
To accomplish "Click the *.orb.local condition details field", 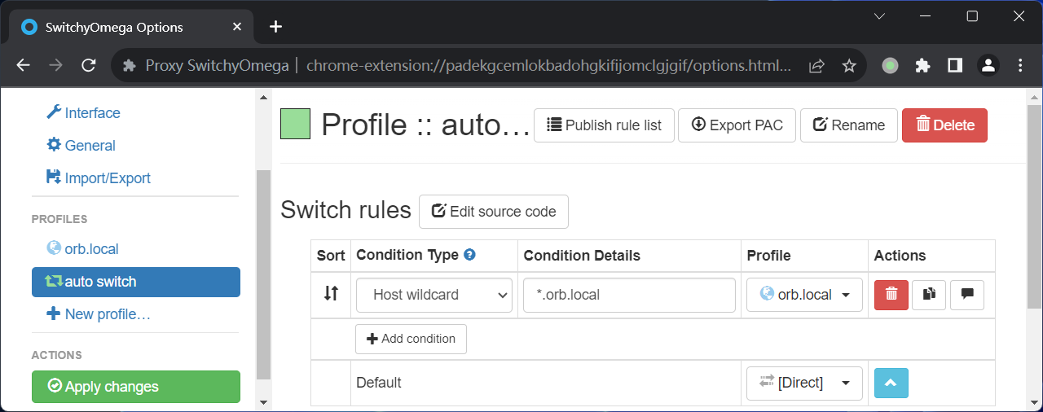I will [629, 295].
